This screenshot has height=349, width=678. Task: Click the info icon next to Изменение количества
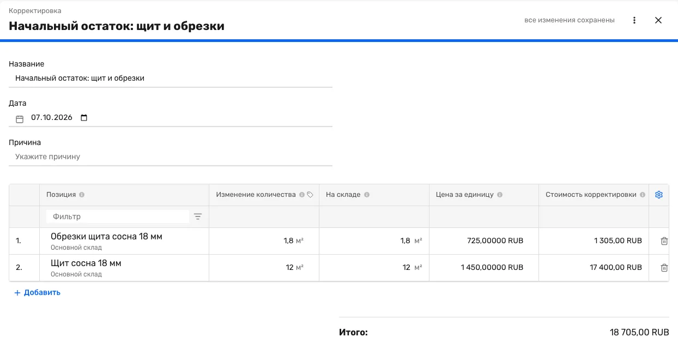click(302, 195)
